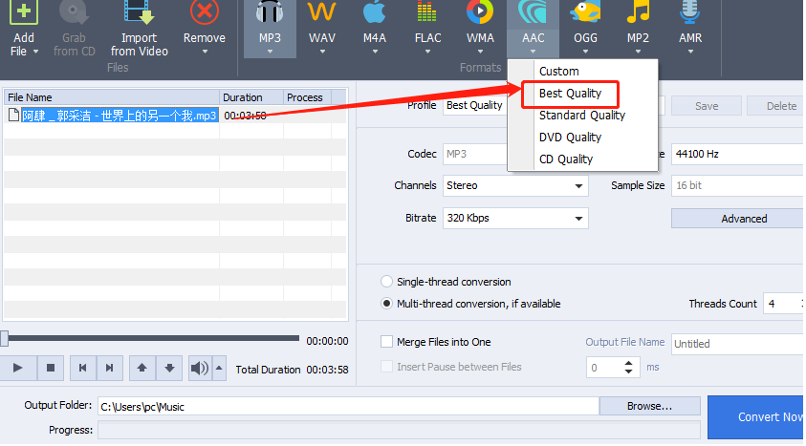806x446 pixels.
Task: Toggle Insert Pause between Files checkbox
Action: [x=386, y=367]
